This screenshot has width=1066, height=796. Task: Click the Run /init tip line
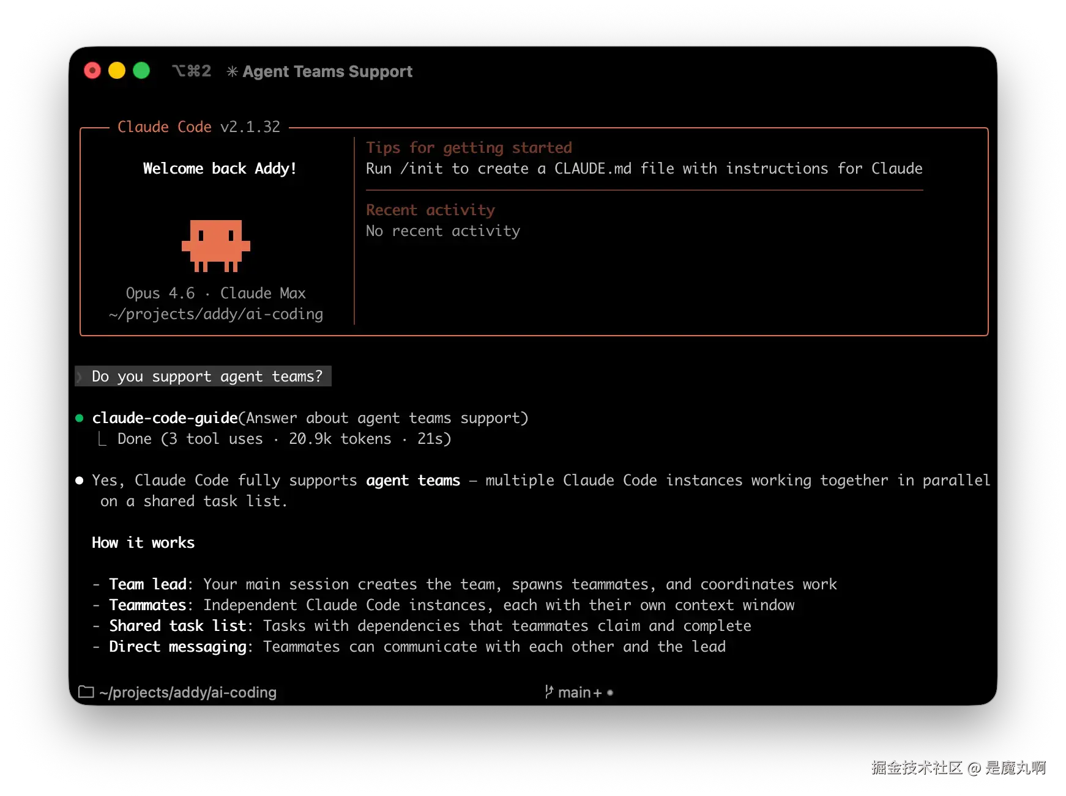644,168
